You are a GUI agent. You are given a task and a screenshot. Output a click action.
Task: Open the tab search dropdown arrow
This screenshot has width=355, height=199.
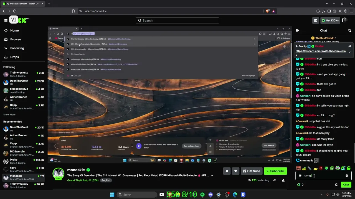327,4
